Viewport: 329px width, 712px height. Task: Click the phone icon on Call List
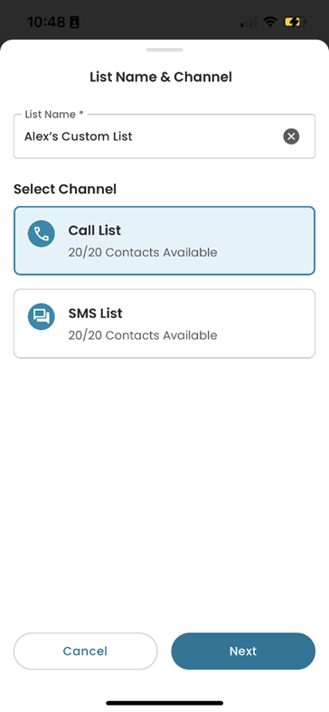[42, 234]
